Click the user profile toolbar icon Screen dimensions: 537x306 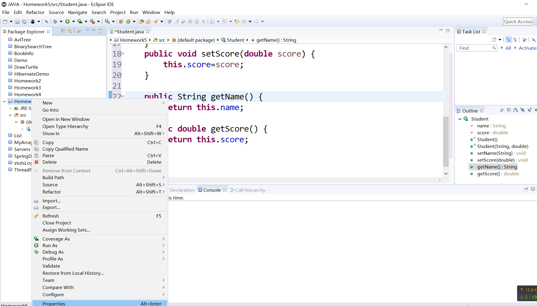33,21
